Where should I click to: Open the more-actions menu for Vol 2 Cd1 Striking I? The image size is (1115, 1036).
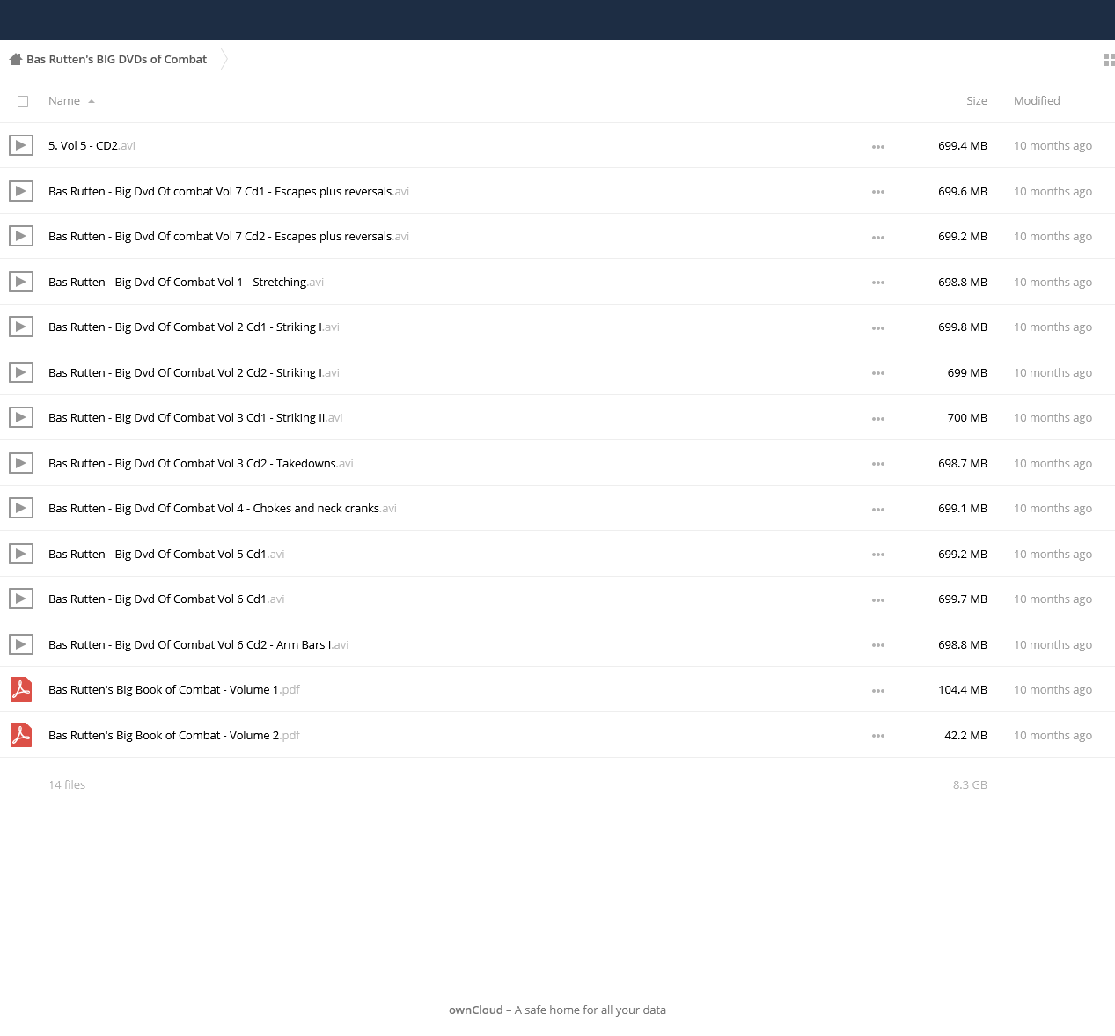pos(878,328)
